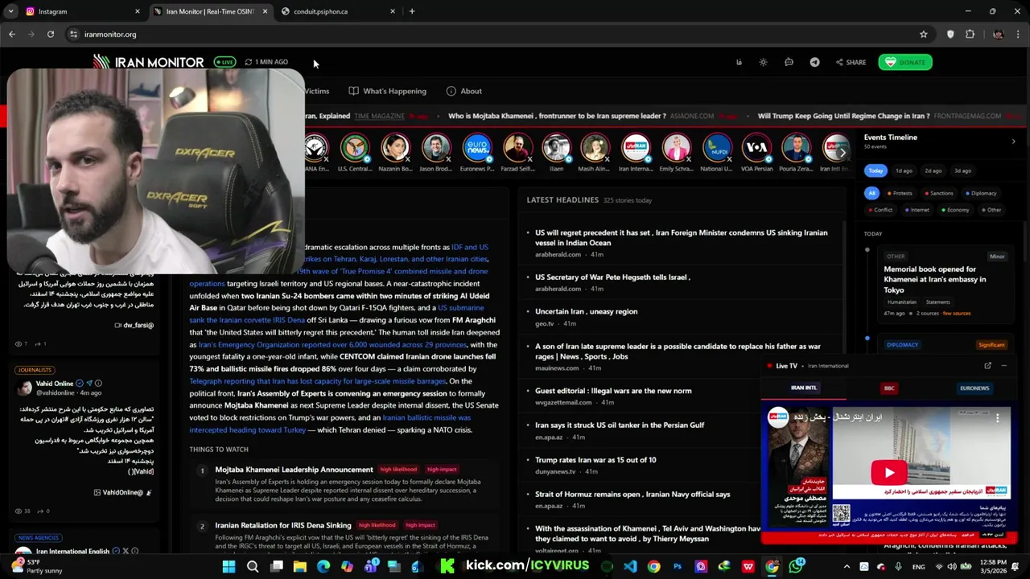Select the 3d ago timeline filter
The image size is (1030, 579).
point(962,170)
